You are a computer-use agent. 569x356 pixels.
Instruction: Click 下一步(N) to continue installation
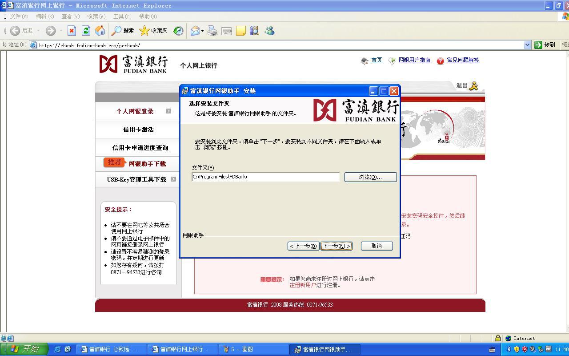(336, 246)
